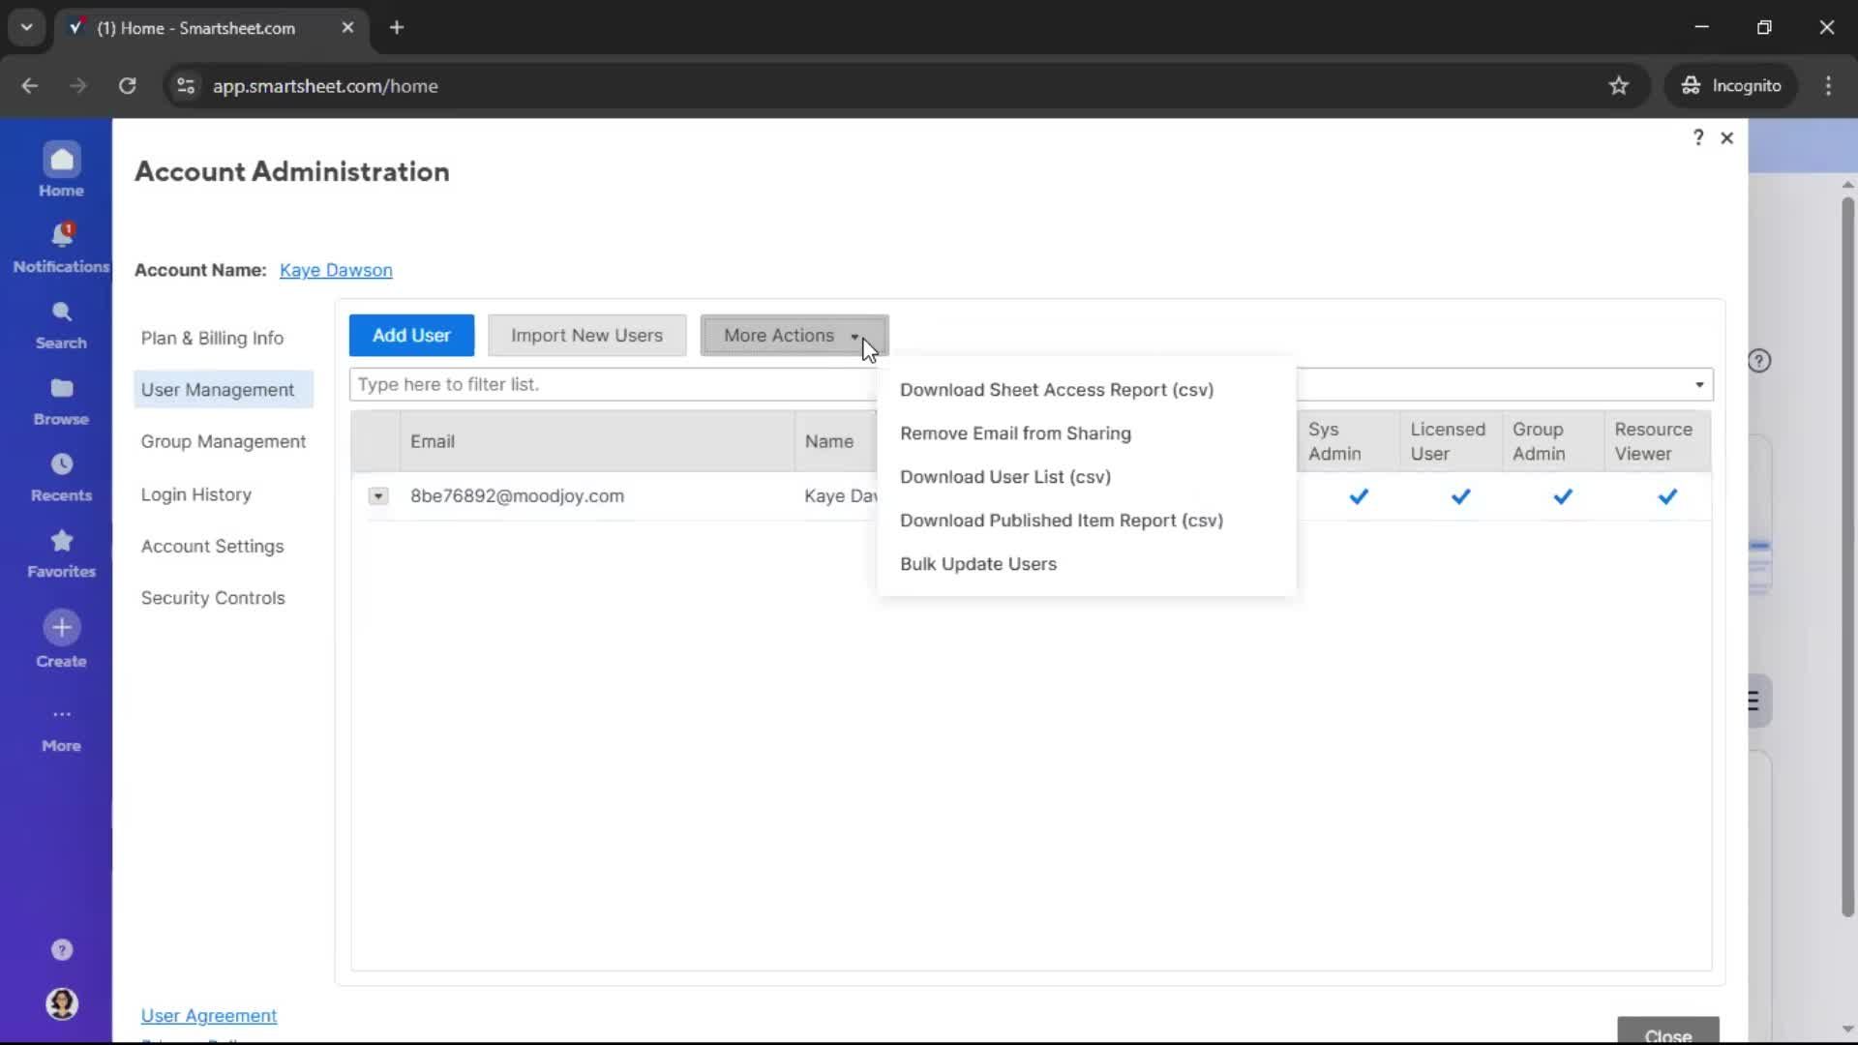Toggle Resource Viewer checkmark for user
This screenshot has width=1858, height=1045.
point(1666,496)
